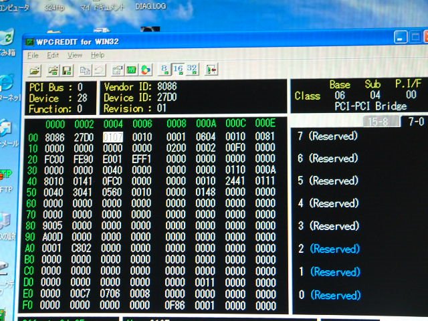Select the 0FC0 register cell
The image size is (428, 321).
pyautogui.click(x=112, y=181)
